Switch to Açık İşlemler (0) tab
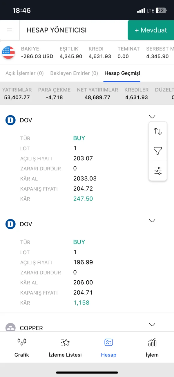This screenshot has width=174, height=377. click(x=25, y=73)
